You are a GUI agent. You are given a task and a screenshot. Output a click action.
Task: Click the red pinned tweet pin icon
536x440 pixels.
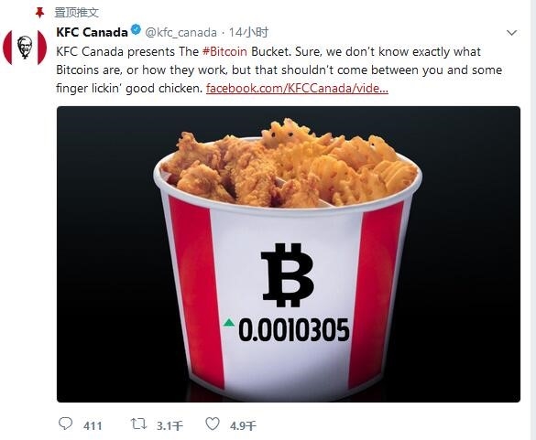[40, 13]
